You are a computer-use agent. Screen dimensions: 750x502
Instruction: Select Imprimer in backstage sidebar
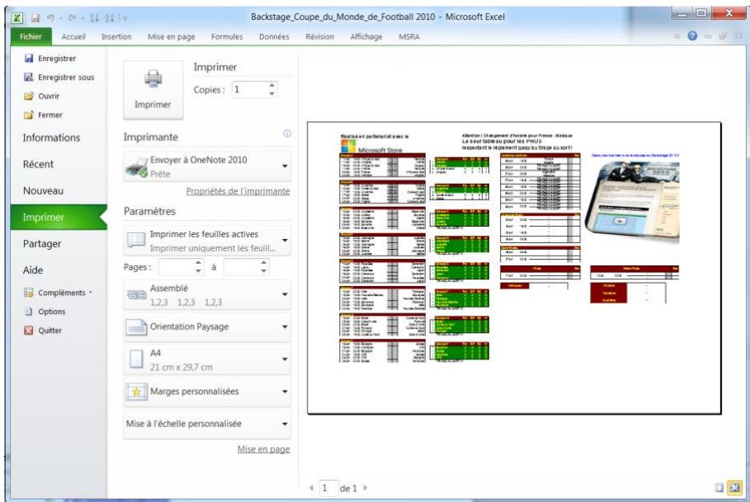click(58, 218)
